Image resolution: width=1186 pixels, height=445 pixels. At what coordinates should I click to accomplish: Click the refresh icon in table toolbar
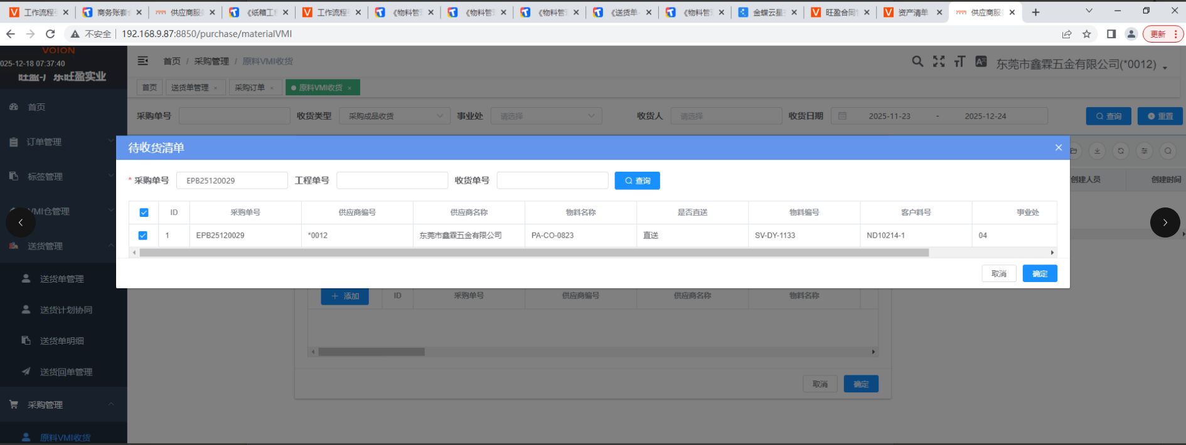click(x=1121, y=151)
